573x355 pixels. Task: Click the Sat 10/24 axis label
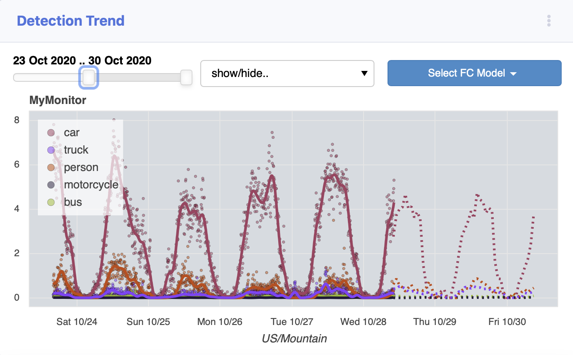(77, 322)
